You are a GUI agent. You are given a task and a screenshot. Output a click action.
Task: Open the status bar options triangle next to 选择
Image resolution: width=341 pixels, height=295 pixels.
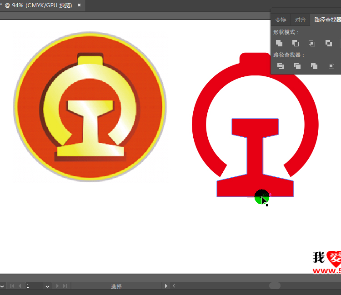[x=166, y=286]
